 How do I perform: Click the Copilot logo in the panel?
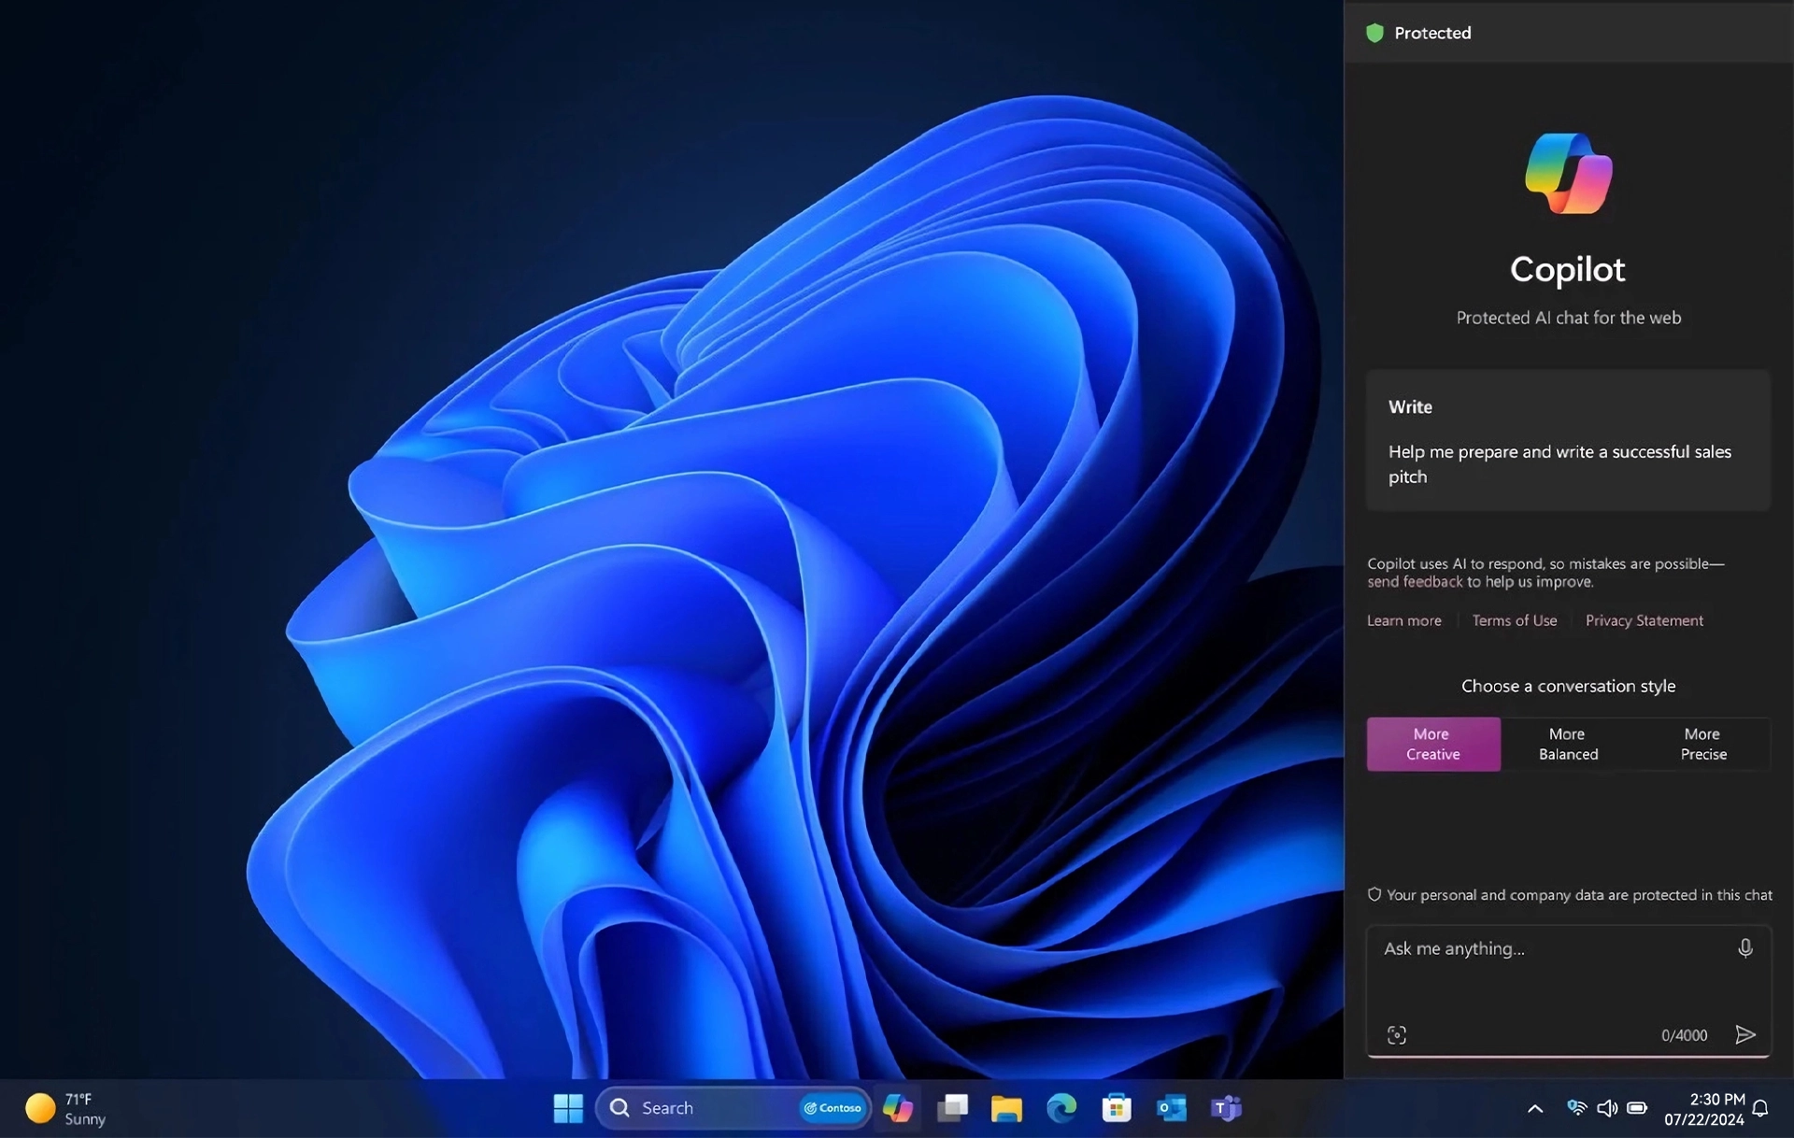[1568, 174]
